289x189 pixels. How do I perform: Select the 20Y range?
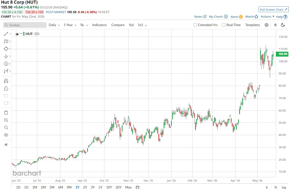[119, 187]
